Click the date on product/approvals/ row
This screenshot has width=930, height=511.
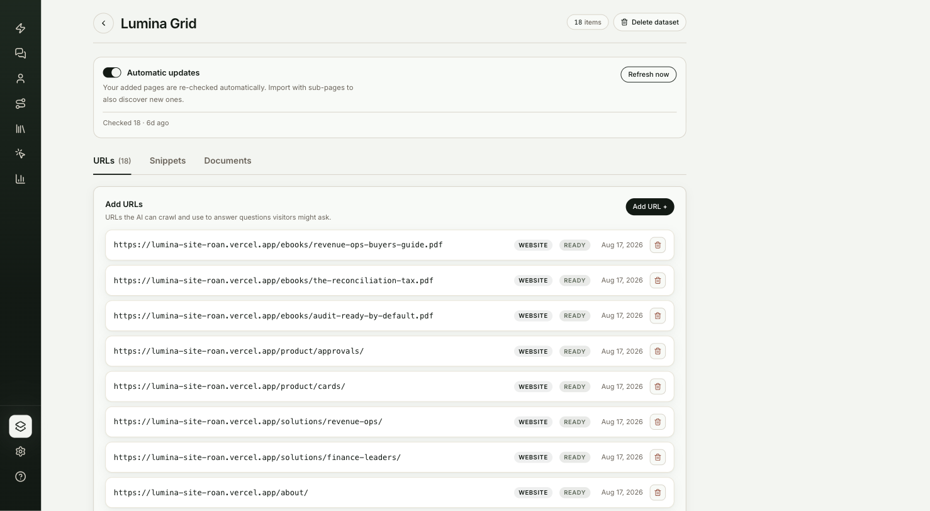(622, 351)
